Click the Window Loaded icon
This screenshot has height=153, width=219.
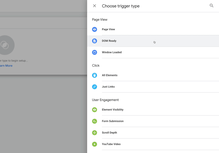coord(94,52)
